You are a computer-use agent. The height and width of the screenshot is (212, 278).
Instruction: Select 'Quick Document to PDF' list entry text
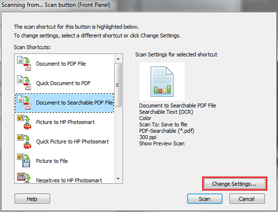tap(63, 83)
